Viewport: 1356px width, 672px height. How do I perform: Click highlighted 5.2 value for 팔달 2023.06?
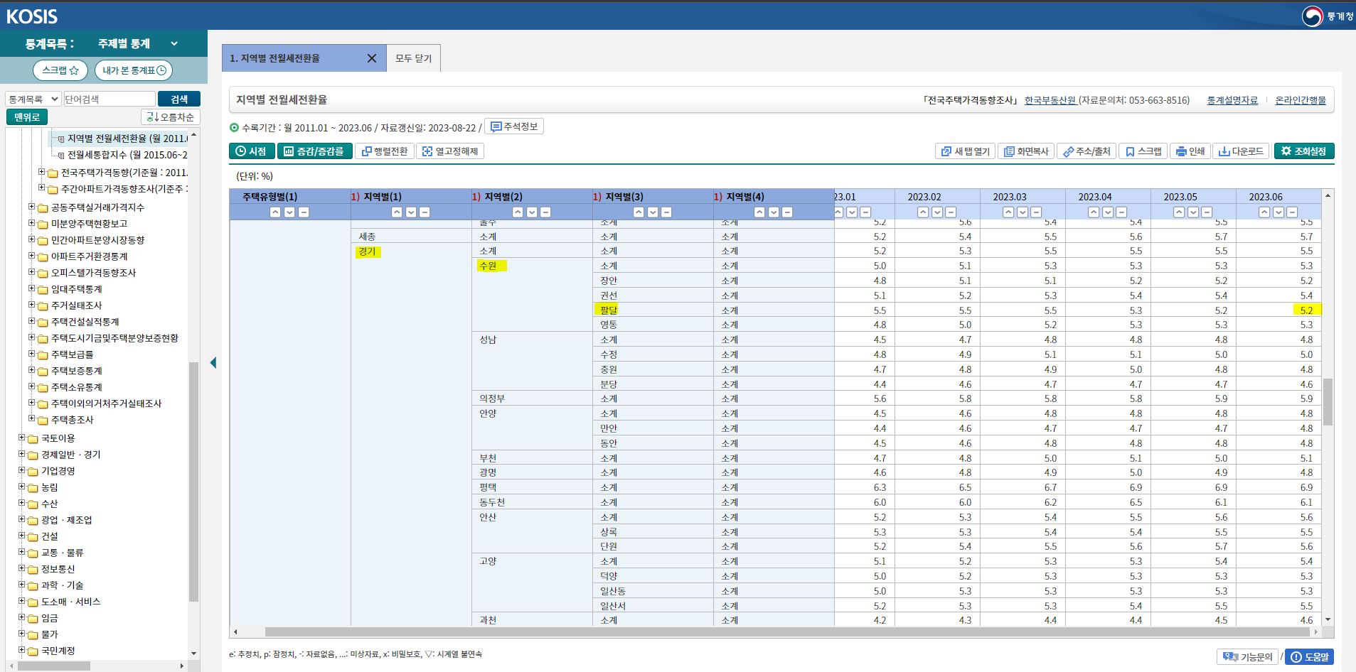1307,310
